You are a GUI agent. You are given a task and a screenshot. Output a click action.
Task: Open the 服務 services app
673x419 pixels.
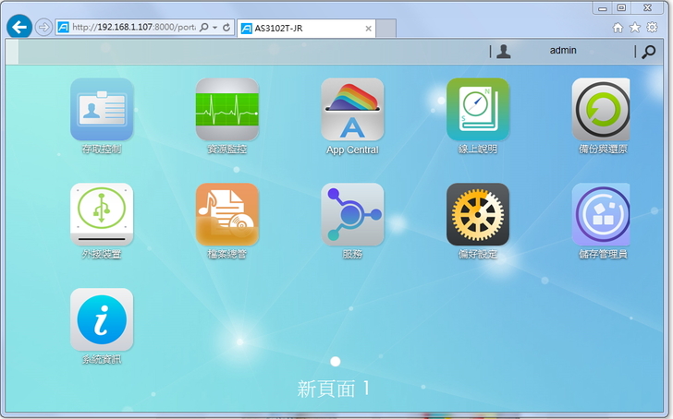(x=352, y=214)
